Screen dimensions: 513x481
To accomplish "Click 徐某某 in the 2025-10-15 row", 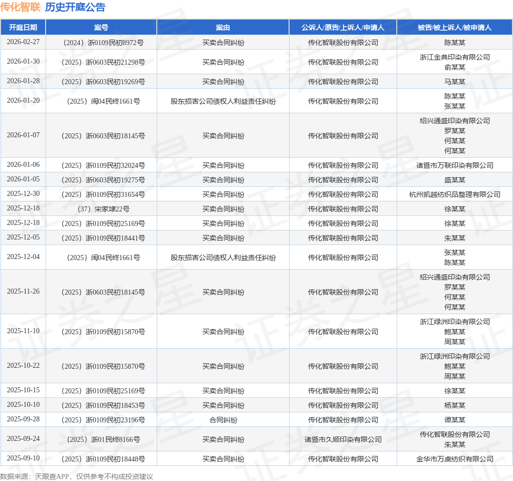I will point(455,391).
